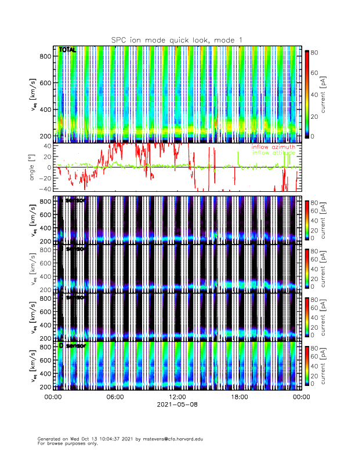Click the TOTAL panel current colorbar
Viewport: 355px width, 459px height.
(x=307, y=93)
